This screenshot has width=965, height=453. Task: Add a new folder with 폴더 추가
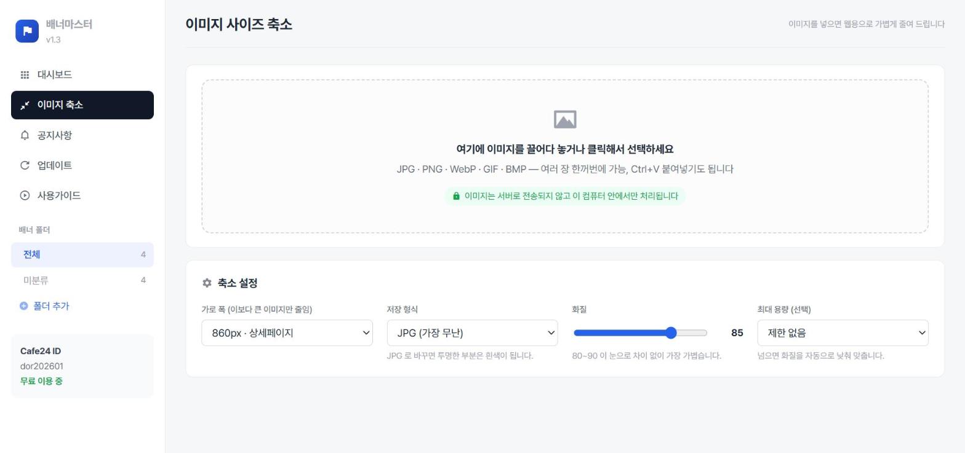coord(44,306)
